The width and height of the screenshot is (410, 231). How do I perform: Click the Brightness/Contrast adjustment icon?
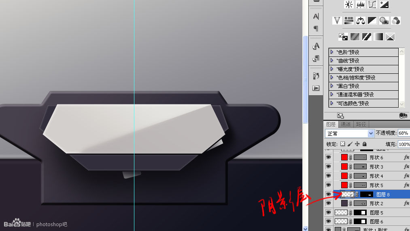click(349, 4)
